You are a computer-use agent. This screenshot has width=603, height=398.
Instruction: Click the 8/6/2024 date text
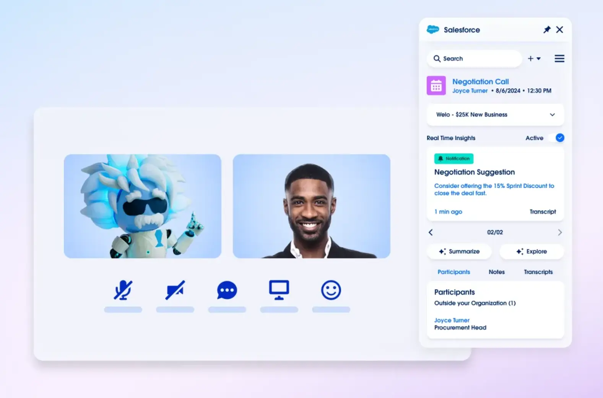tap(508, 91)
